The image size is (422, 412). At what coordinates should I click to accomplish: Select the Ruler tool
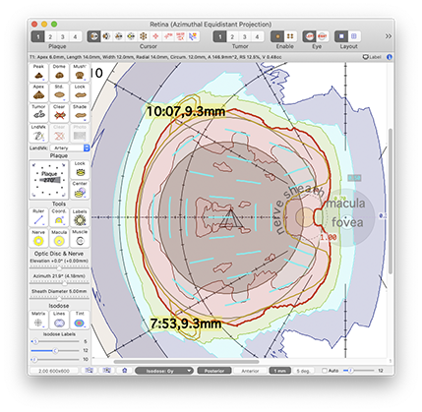point(38,217)
